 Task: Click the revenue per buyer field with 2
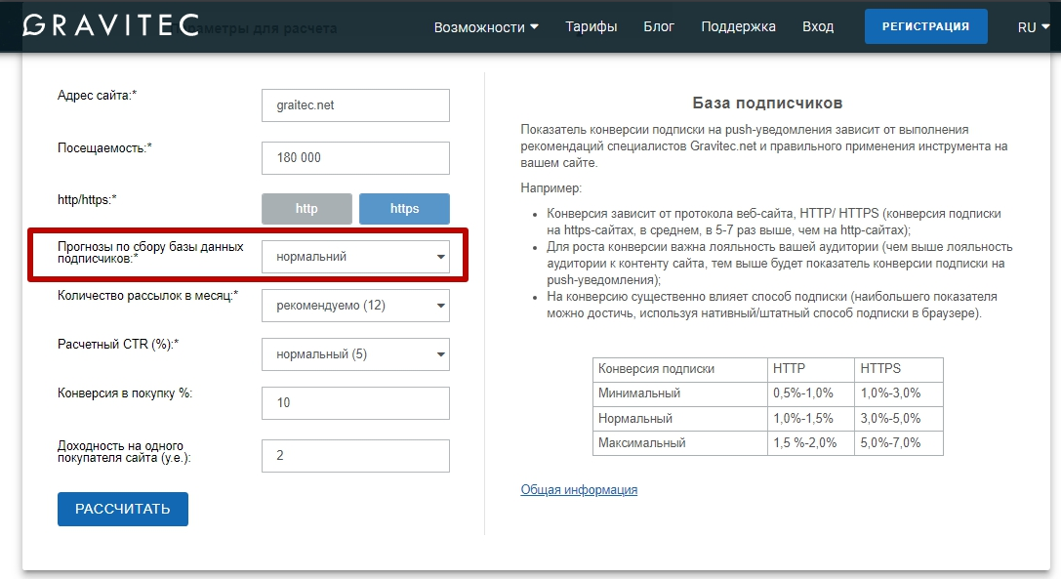(x=355, y=456)
